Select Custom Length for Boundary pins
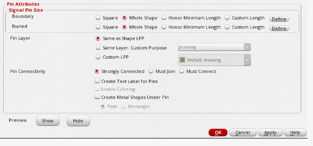 pos(227,18)
